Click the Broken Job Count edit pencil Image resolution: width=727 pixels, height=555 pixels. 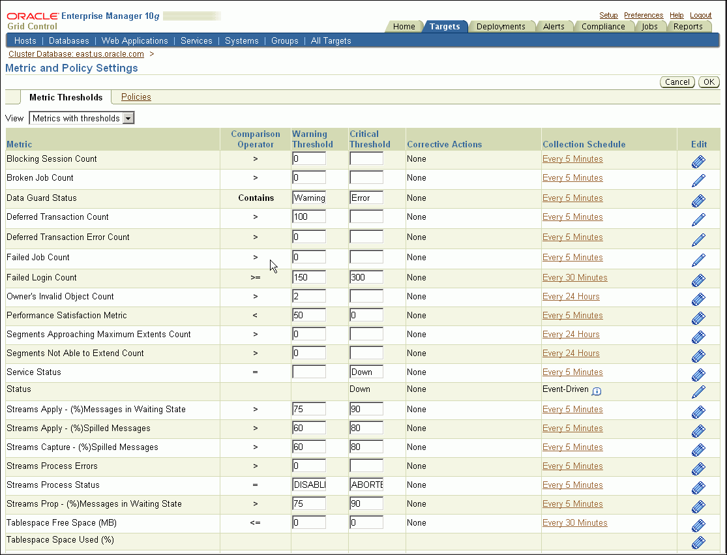[698, 181]
